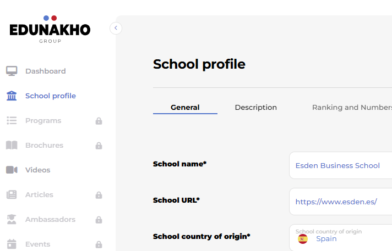Screen dimensions: 392x251
Task: Click the Articles newspaper icon
Action: [x=12, y=195]
